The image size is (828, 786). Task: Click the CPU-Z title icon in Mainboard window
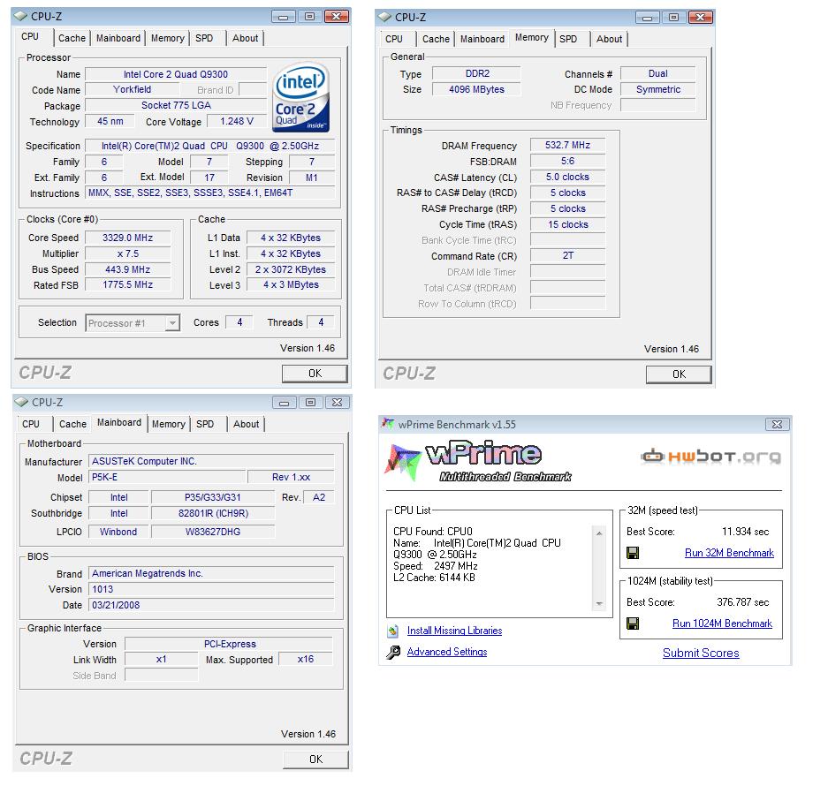(21, 402)
